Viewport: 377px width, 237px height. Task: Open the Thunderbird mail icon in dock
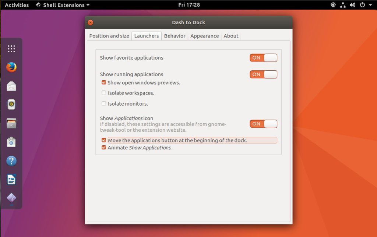pyautogui.click(x=11, y=86)
